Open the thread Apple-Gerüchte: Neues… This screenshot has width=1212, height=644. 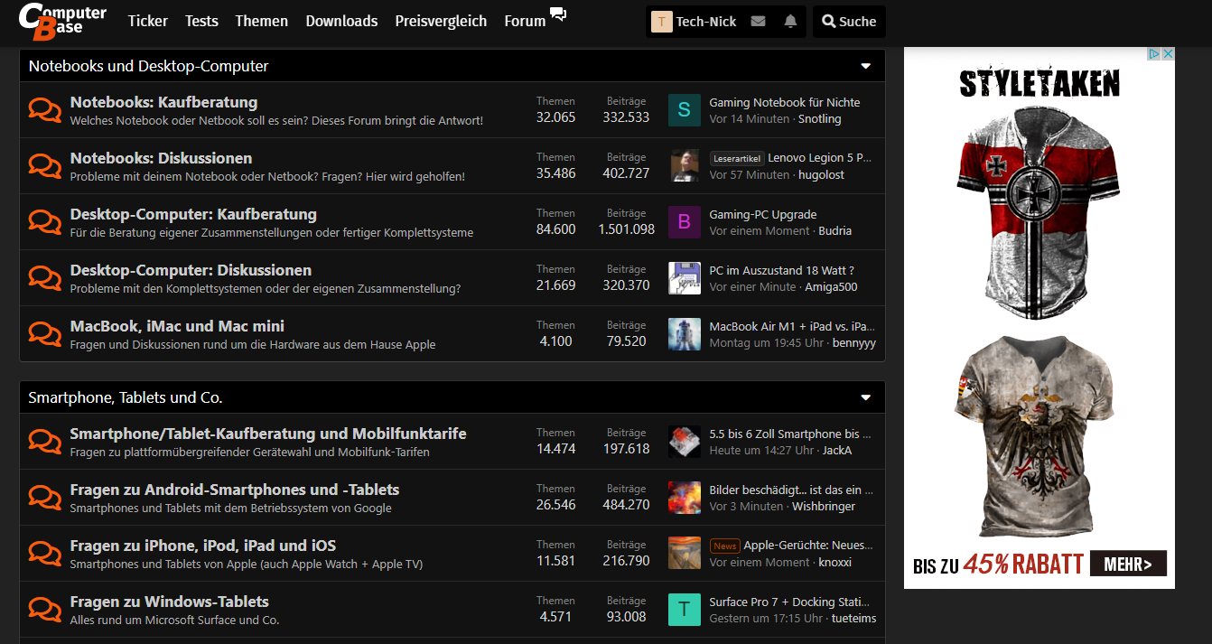(x=809, y=546)
